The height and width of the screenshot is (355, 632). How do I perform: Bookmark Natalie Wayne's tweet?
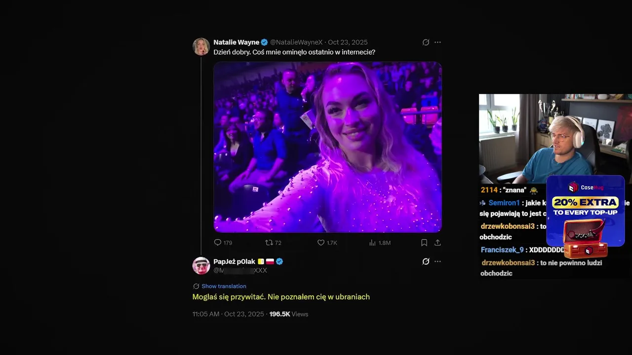pos(424,243)
